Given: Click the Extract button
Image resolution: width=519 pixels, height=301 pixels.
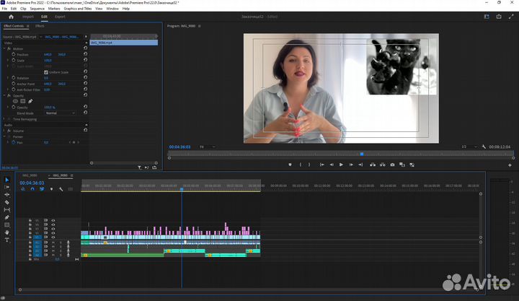Looking at the screenshot, I should click(x=382, y=165).
